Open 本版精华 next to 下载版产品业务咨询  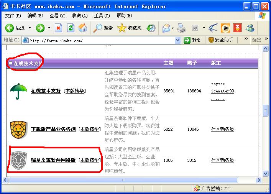click(x=90, y=129)
